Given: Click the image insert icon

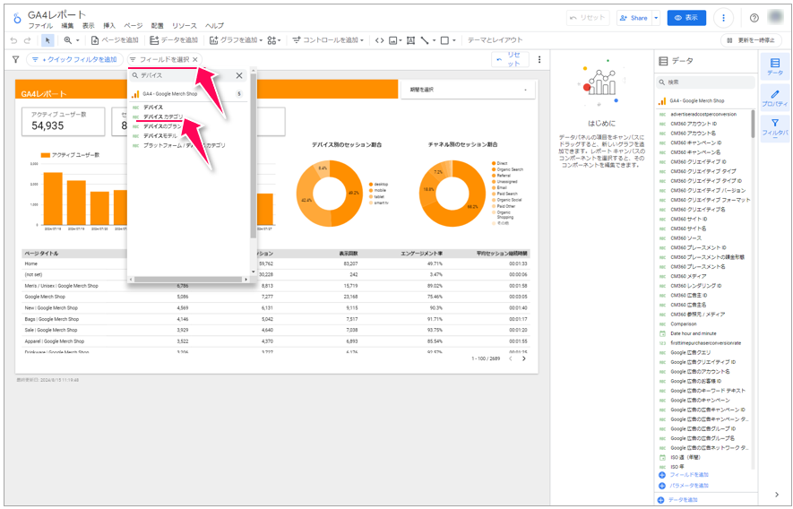Looking at the screenshot, I should pyautogui.click(x=393, y=40).
